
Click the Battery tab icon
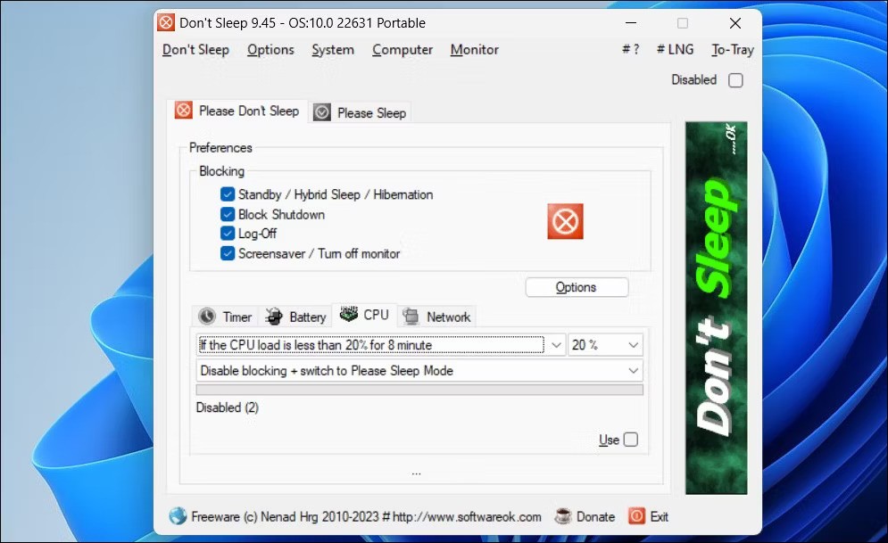[x=274, y=317]
